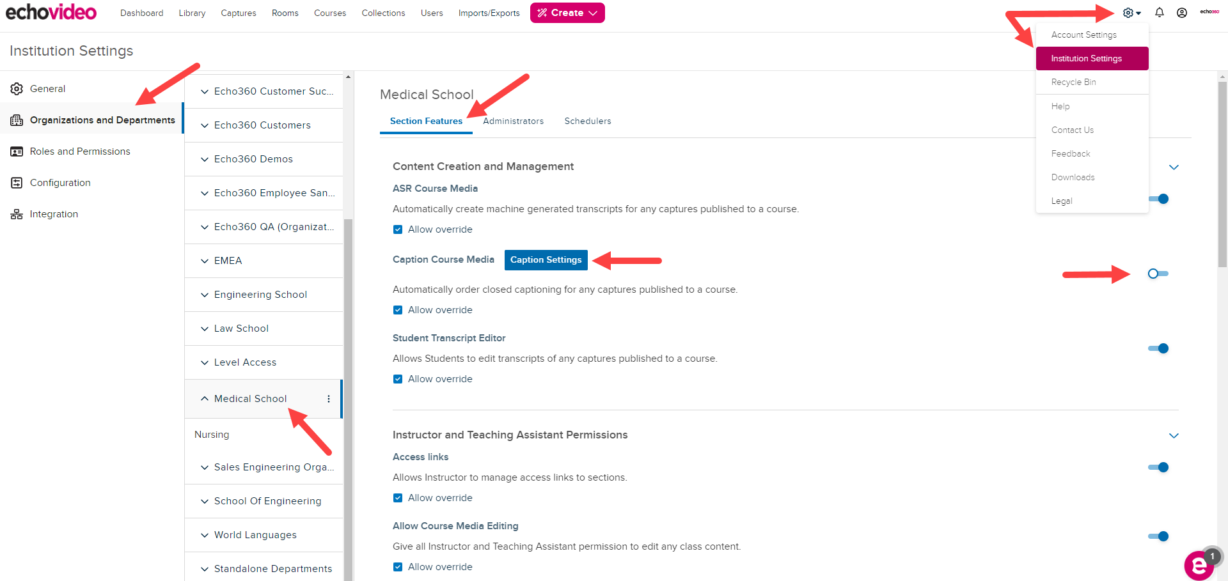This screenshot has height=581, width=1228.
Task: Go to Captures in top navigation
Action: click(x=239, y=13)
